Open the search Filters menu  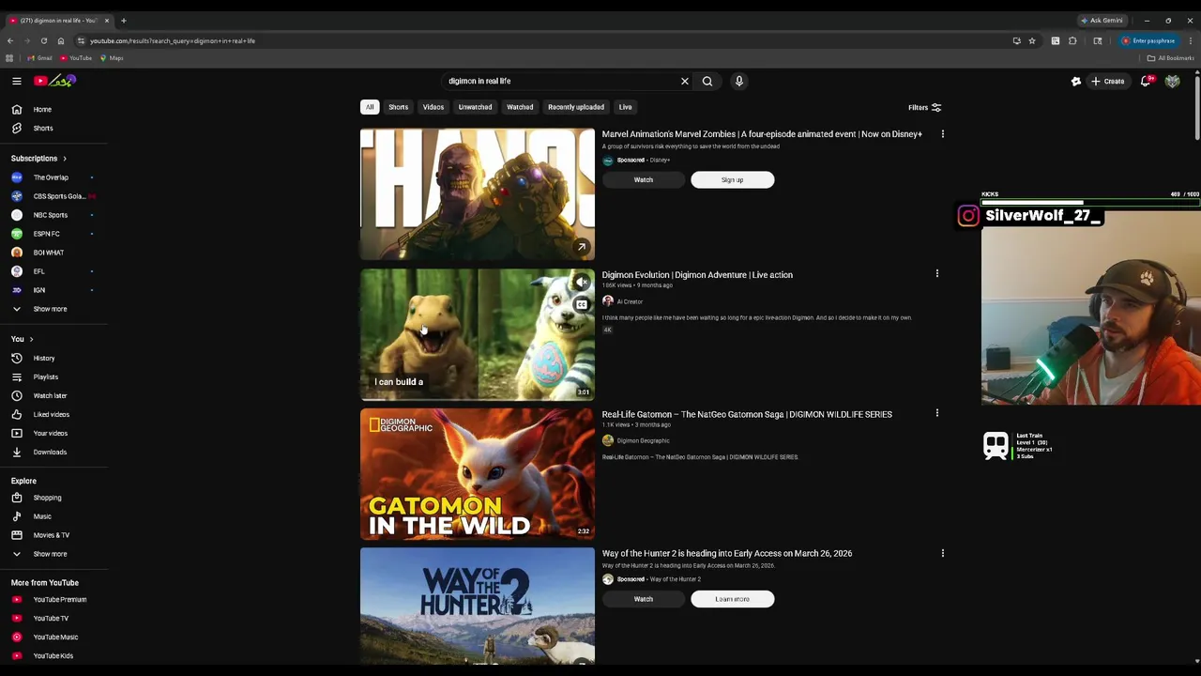pyautogui.click(x=924, y=108)
